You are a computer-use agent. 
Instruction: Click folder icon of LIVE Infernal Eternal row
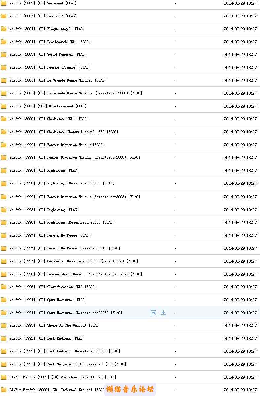tap(4, 390)
